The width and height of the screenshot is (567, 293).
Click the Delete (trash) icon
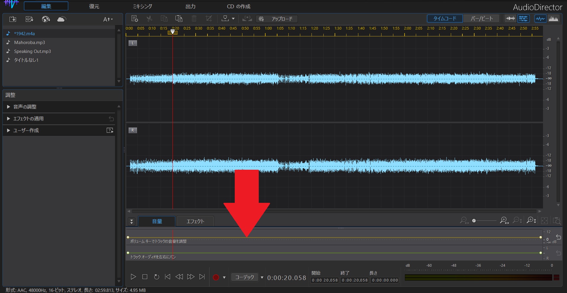coord(194,19)
